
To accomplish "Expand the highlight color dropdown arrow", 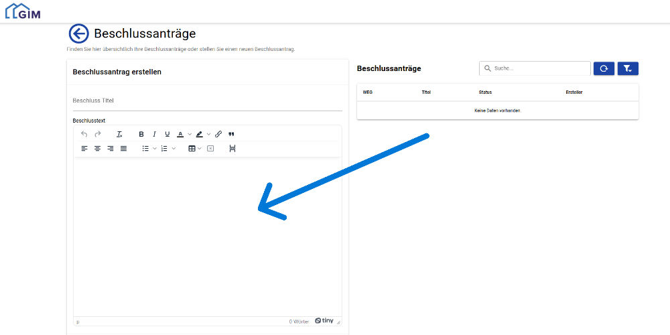I will pos(208,134).
